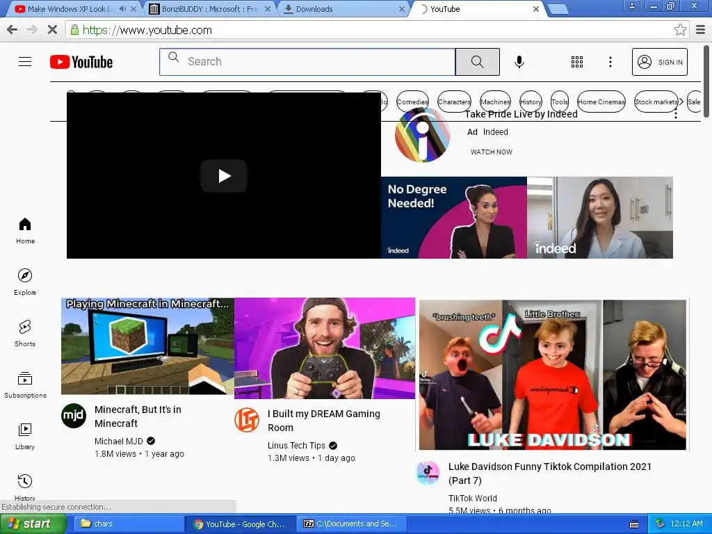
Task: Select the Tools filter chip
Action: point(560,102)
